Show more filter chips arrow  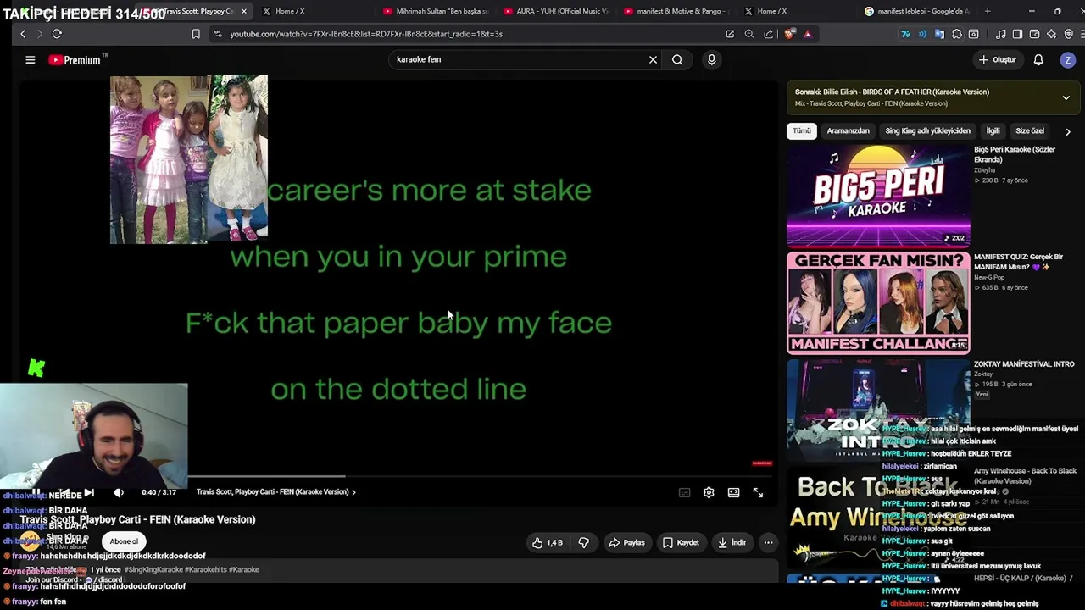point(1067,131)
